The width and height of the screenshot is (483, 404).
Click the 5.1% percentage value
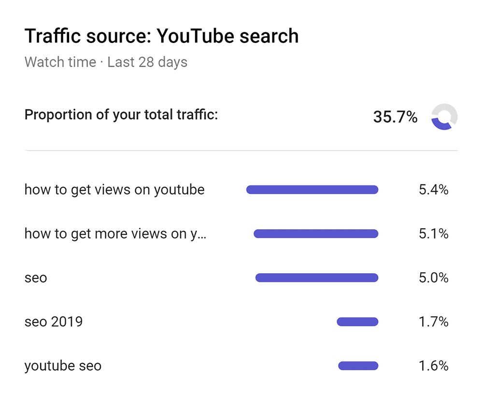433,234
